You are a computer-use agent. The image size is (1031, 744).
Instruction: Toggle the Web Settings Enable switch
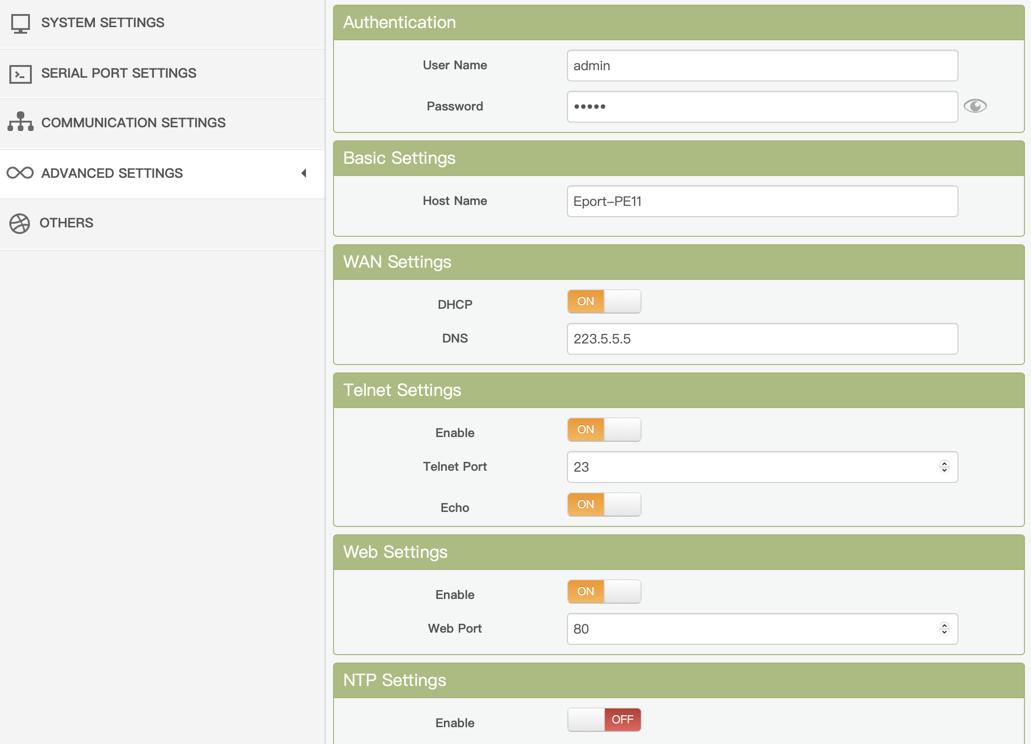[x=604, y=591]
